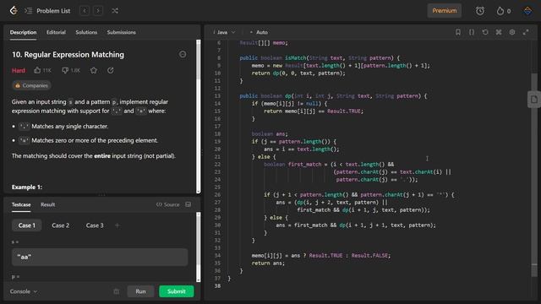541x304 pixels.
Task: Show the Companies tag
Action: [31, 85]
